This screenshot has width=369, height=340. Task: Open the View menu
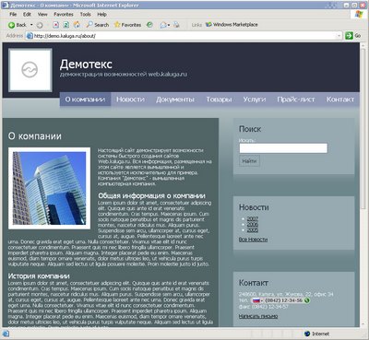click(x=42, y=14)
